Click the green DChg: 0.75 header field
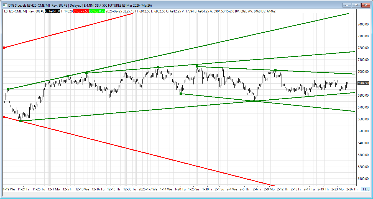This screenshot has width=373, height=199. point(97,11)
